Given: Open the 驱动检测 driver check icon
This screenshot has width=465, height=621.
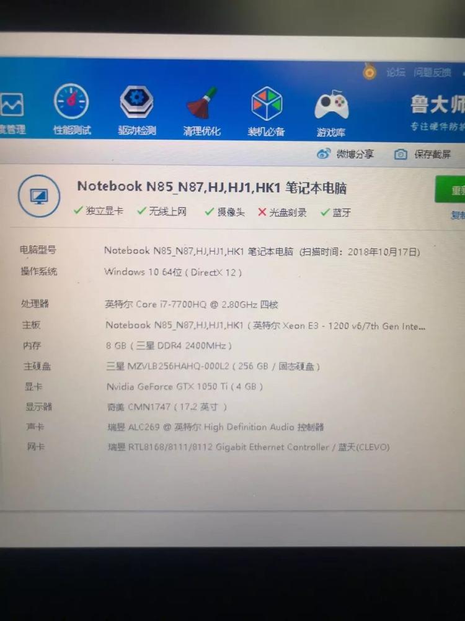Looking at the screenshot, I should point(137,102).
